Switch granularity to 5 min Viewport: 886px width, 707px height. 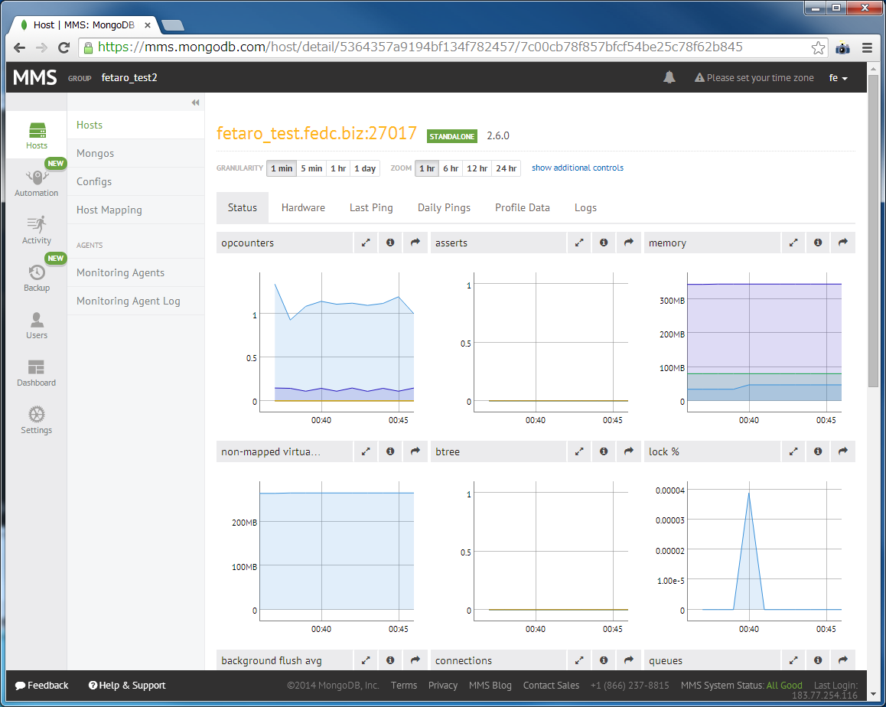coord(311,168)
